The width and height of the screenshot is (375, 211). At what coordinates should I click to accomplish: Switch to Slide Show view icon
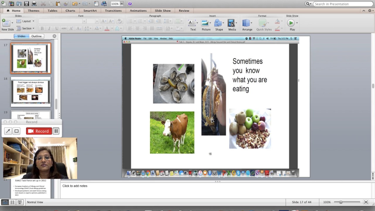[x=20, y=202]
